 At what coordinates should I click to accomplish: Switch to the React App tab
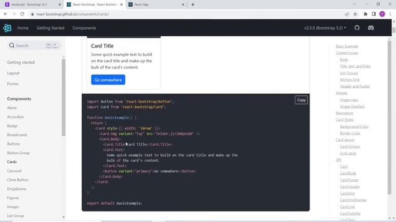coord(156,4)
